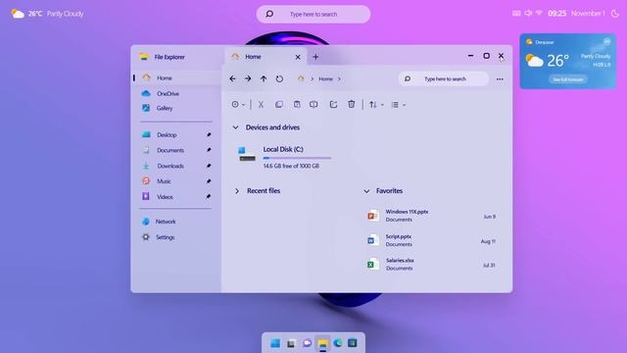This screenshot has width=627, height=353.
Task: Close the Home tab
Action: (298, 57)
